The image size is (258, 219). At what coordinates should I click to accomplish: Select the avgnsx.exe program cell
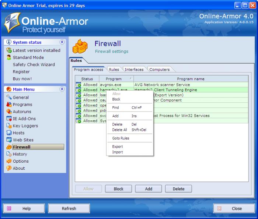pyautogui.click(x=116, y=85)
